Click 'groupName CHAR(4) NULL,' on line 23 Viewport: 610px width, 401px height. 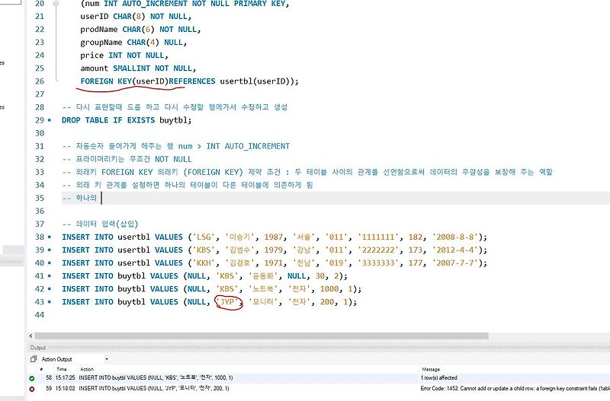[133, 43]
